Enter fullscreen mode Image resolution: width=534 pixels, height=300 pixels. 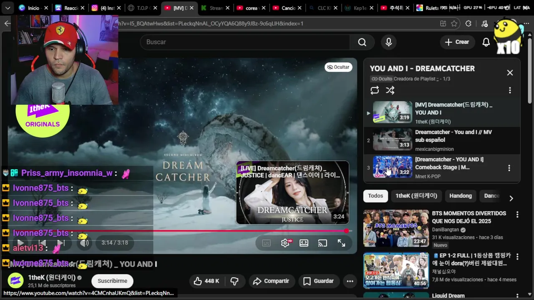(x=341, y=243)
